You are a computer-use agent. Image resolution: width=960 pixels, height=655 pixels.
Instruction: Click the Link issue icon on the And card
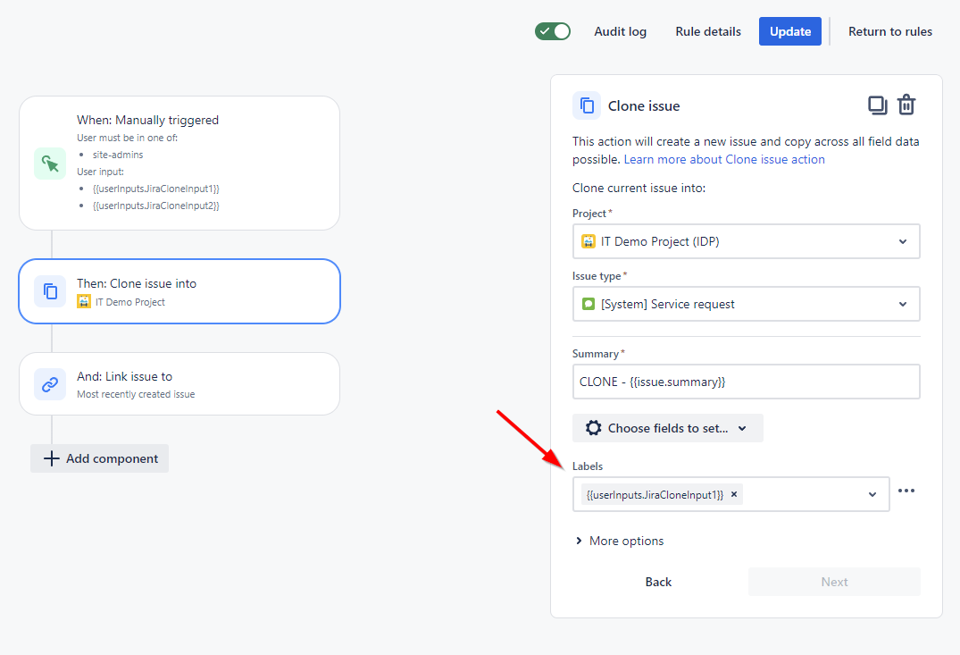(50, 383)
